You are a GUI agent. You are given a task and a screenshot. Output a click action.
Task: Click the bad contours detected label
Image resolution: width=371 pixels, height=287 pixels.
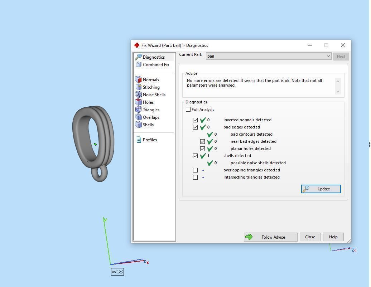(251, 134)
